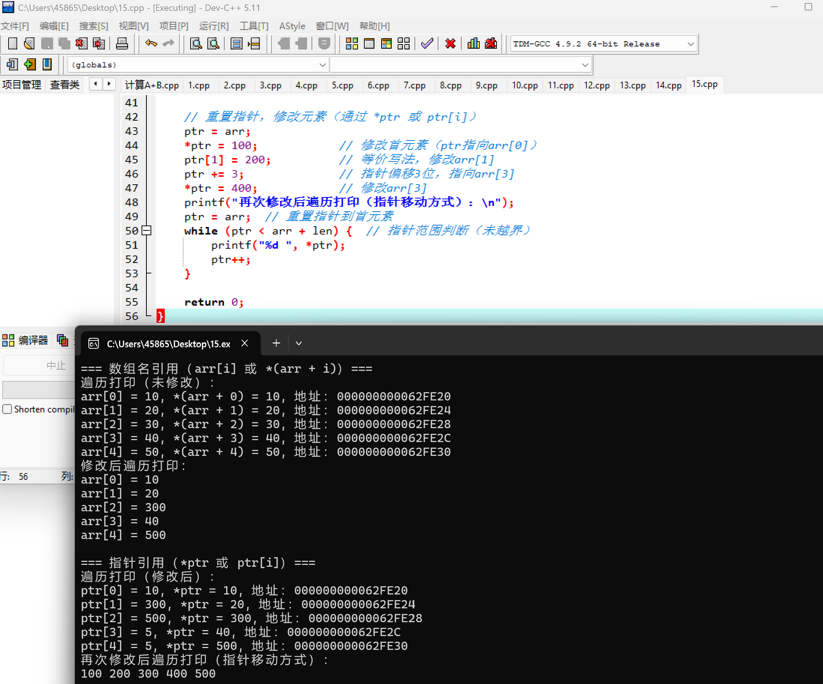Click the Find magnifier icon
The image size is (823, 684).
pos(195,43)
